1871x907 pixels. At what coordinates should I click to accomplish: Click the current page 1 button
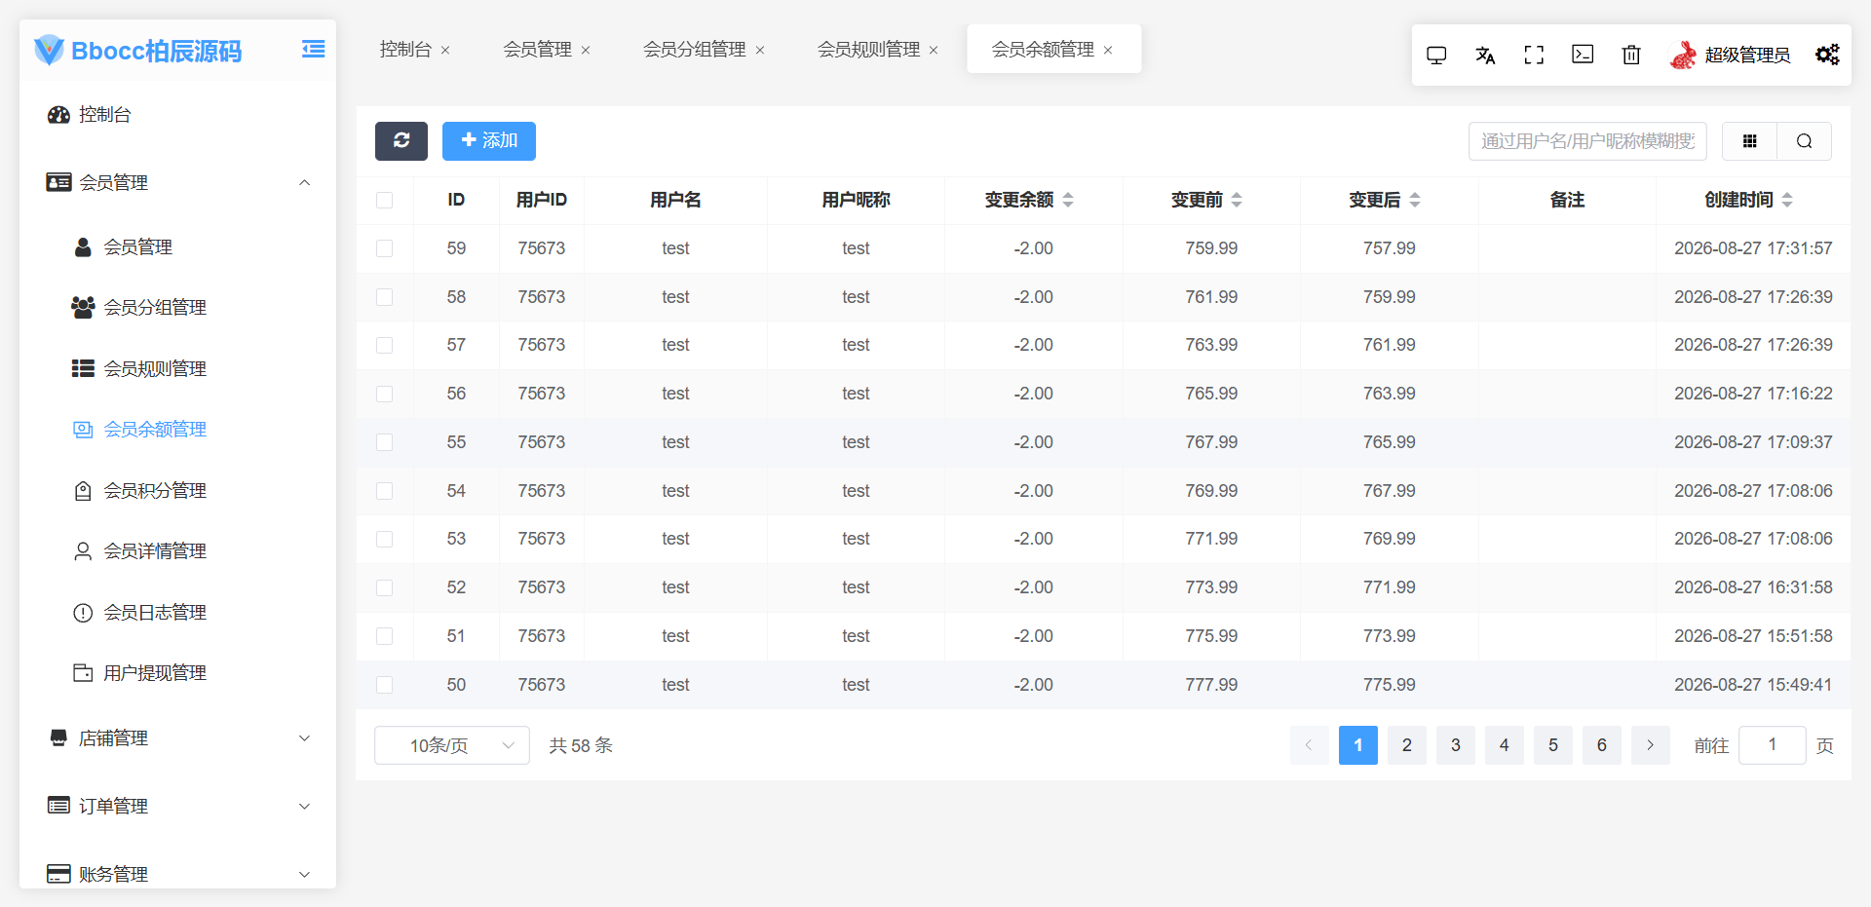pyautogui.click(x=1358, y=745)
